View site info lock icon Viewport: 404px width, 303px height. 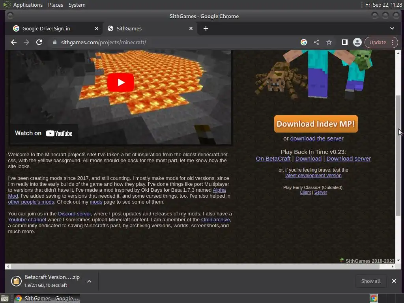coord(54,42)
